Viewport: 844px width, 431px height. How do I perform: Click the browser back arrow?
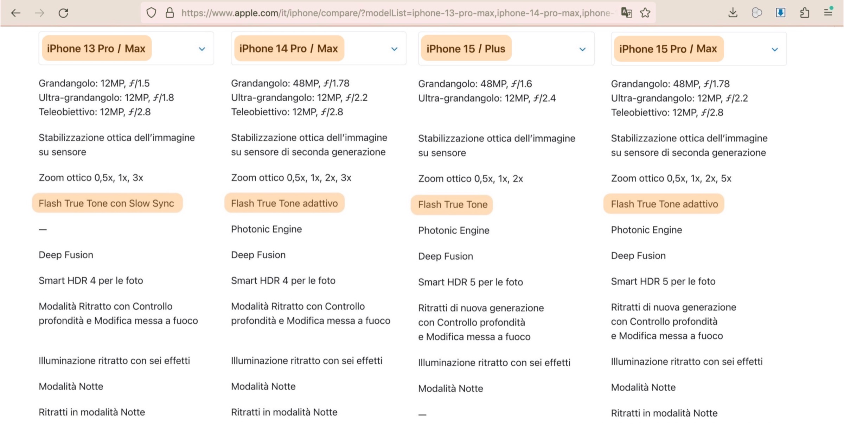pyautogui.click(x=16, y=13)
